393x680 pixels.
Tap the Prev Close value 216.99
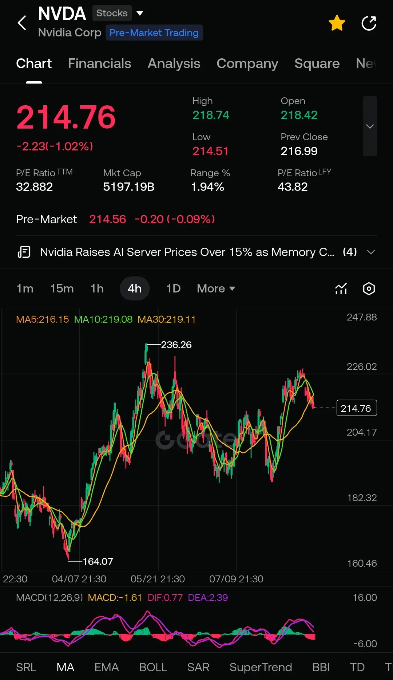point(299,151)
